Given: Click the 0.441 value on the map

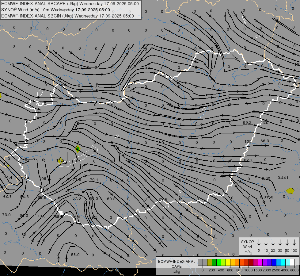Looking at the screenshot, I should tap(283, 178).
